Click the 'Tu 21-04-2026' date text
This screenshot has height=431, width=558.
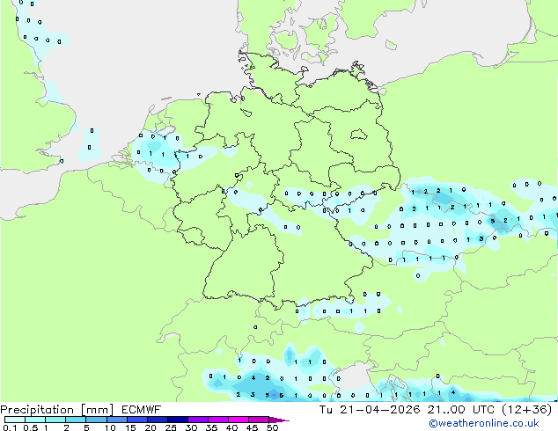coord(370,410)
